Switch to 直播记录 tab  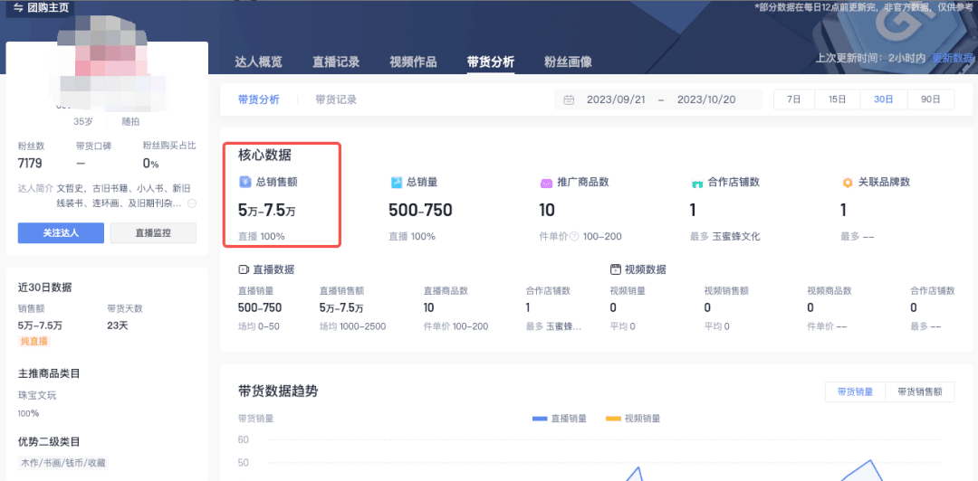pyautogui.click(x=336, y=61)
